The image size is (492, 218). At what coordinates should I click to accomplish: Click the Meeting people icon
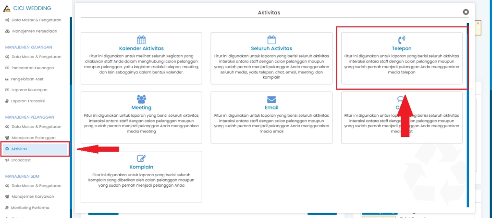pos(141,99)
